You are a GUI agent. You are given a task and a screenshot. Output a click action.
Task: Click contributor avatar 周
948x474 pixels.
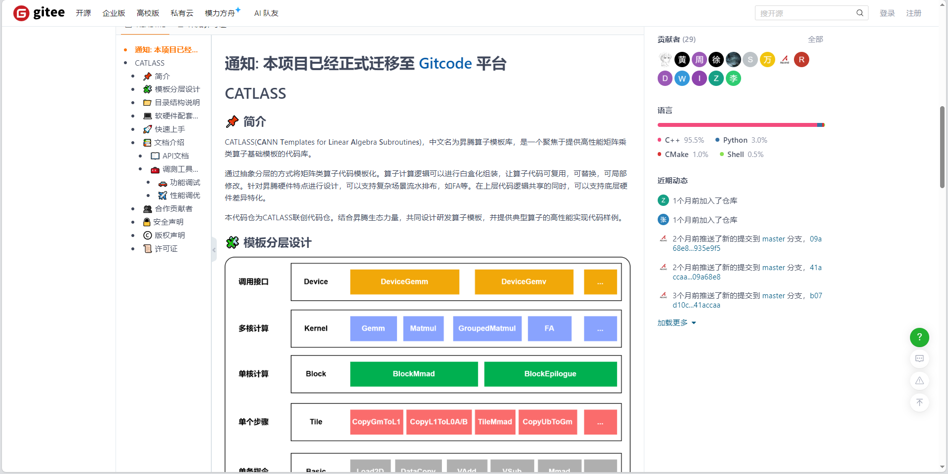[699, 59]
